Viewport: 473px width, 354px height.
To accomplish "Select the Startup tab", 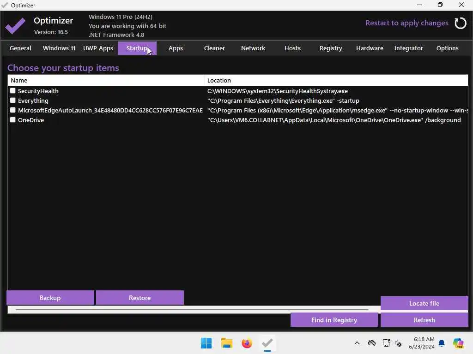I will (137, 48).
